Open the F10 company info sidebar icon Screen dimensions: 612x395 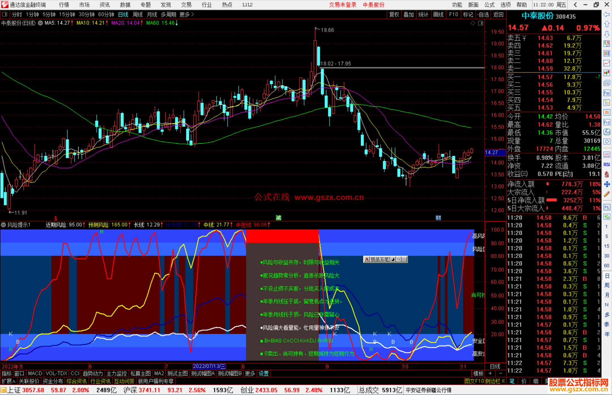[x=607, y=93]
